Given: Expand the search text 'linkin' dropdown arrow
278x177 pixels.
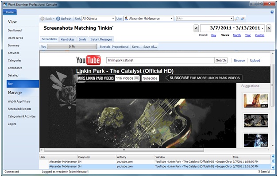Looking at the screenshot, I should click(x=231, y=19).
